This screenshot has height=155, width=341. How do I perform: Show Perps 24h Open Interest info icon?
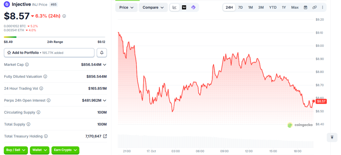pos(49,101)
